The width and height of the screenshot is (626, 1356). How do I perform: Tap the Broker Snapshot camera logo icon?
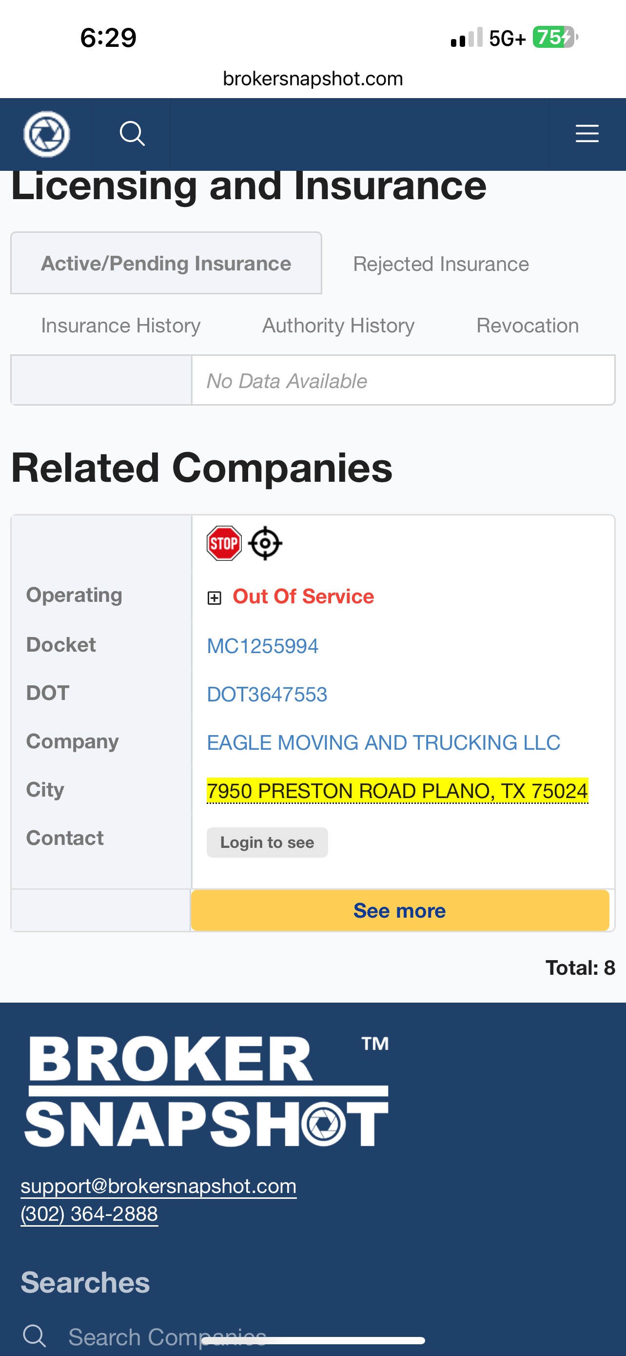pos(46,134)
